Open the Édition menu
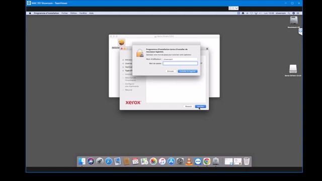Image resolution: width=322 pixels, height=181 pixels. click(73, 13)
